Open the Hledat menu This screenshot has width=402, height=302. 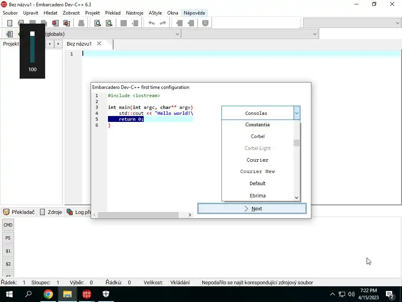coord(50,13)
